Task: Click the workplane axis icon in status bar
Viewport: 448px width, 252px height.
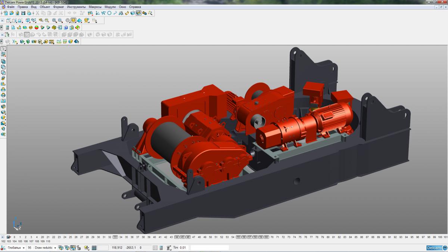Action: point(4,248)
